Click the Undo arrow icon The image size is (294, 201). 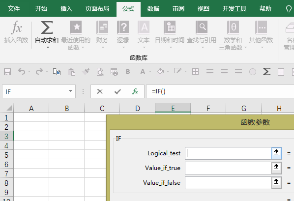(x=22, y=71)
